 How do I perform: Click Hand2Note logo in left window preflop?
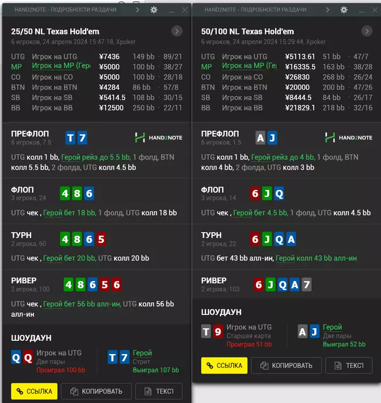point(158,138)
